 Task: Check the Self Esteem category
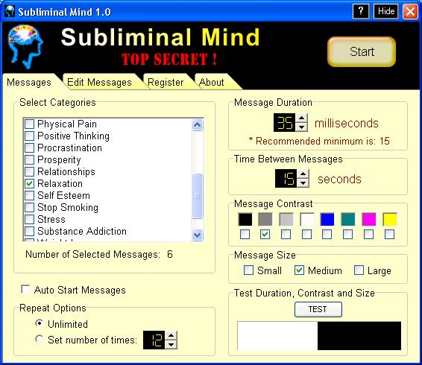(x=30, y=195)
